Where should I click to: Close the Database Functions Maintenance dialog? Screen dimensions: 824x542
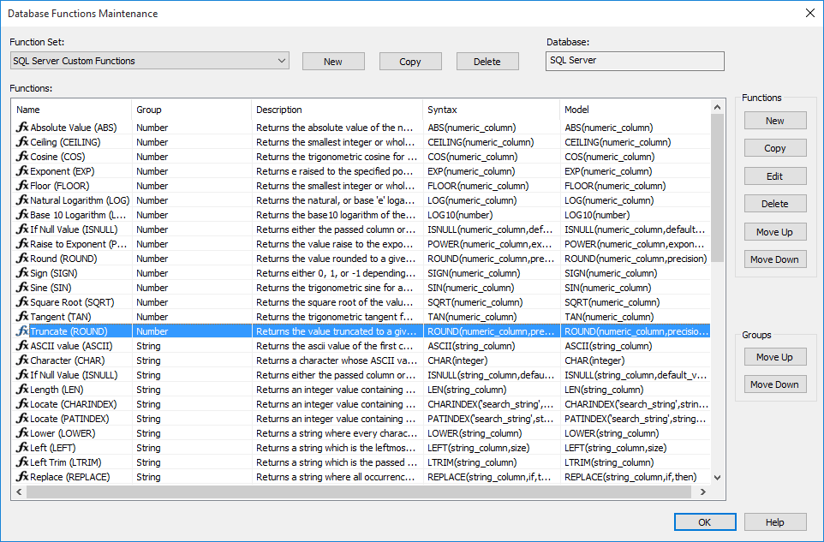point(810,13)
